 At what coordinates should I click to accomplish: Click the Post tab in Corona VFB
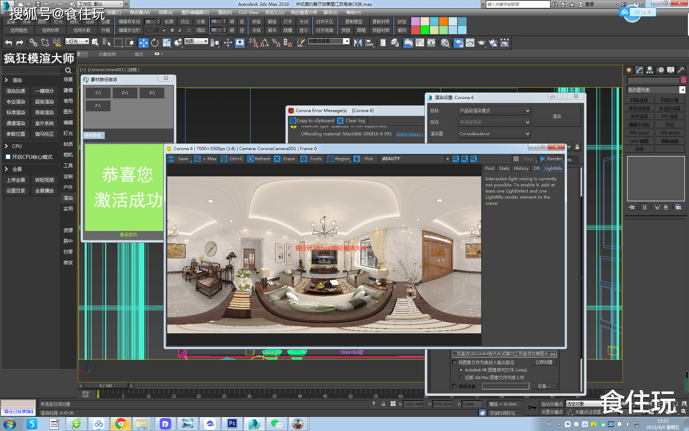(x=489, y=168)
